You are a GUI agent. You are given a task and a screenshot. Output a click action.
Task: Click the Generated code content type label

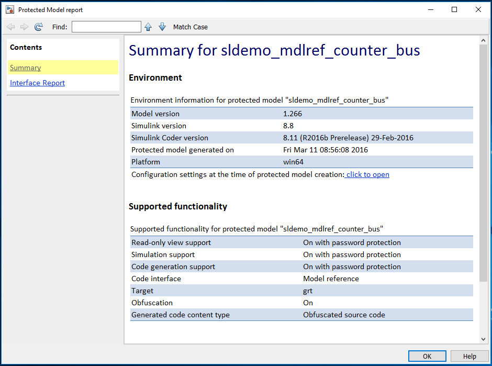(181, 315)
